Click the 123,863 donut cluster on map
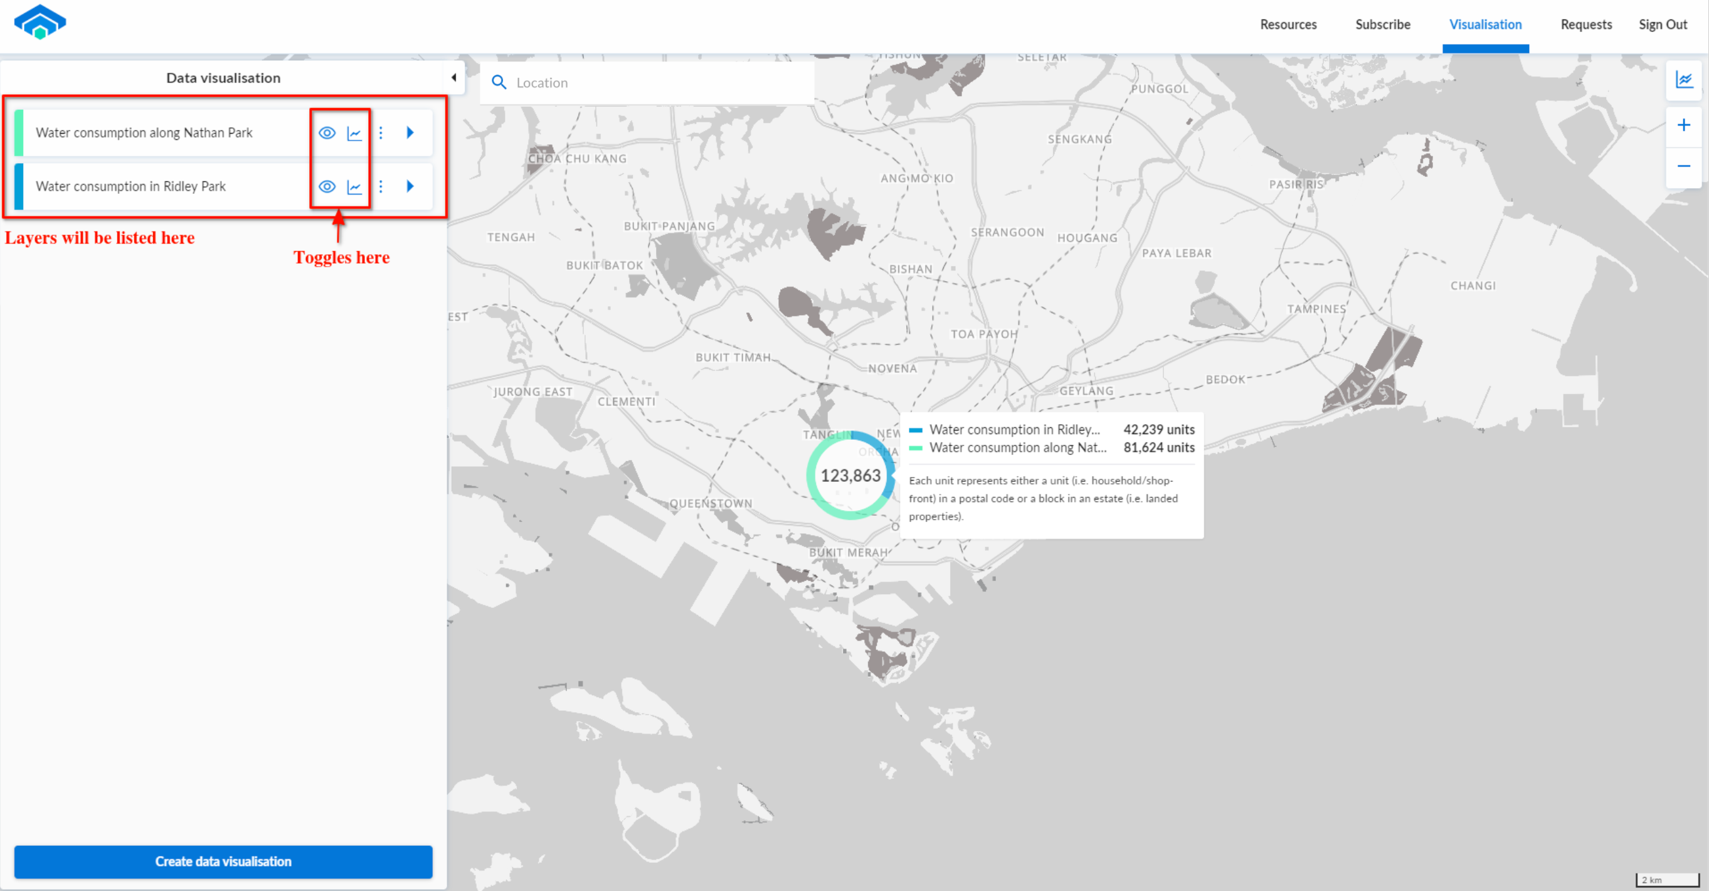This screenshot has width=1709, height=891. coord(850,476)
